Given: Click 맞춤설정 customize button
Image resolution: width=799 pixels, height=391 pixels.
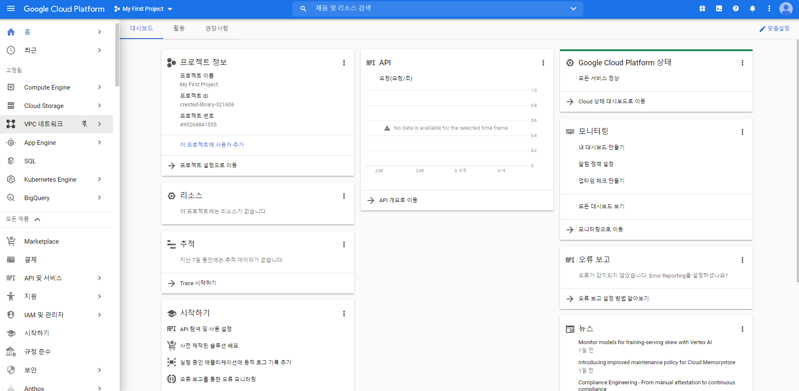Looking at the screenshot, I should tap(774, 28).
